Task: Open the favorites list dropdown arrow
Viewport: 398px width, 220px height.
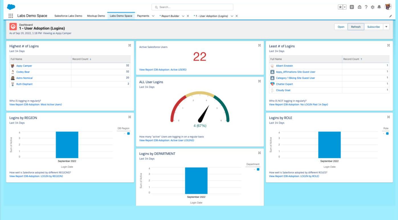Action: pyautogui.click(x=345, y=7)
